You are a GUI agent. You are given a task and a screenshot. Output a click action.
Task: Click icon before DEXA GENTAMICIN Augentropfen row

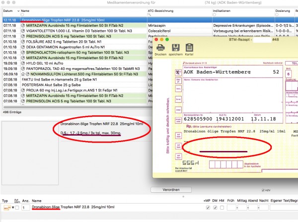click(x=23, y=47)
